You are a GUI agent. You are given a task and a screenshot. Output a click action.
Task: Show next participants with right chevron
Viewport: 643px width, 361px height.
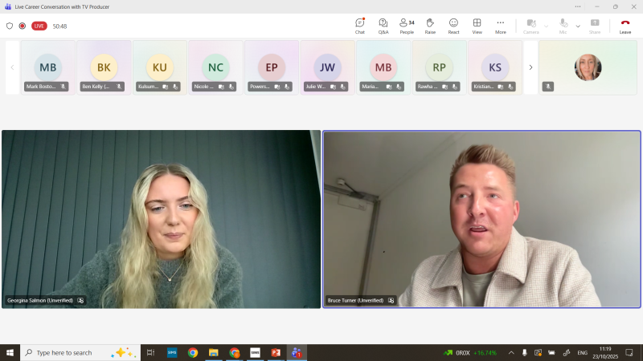pos(530,67)
